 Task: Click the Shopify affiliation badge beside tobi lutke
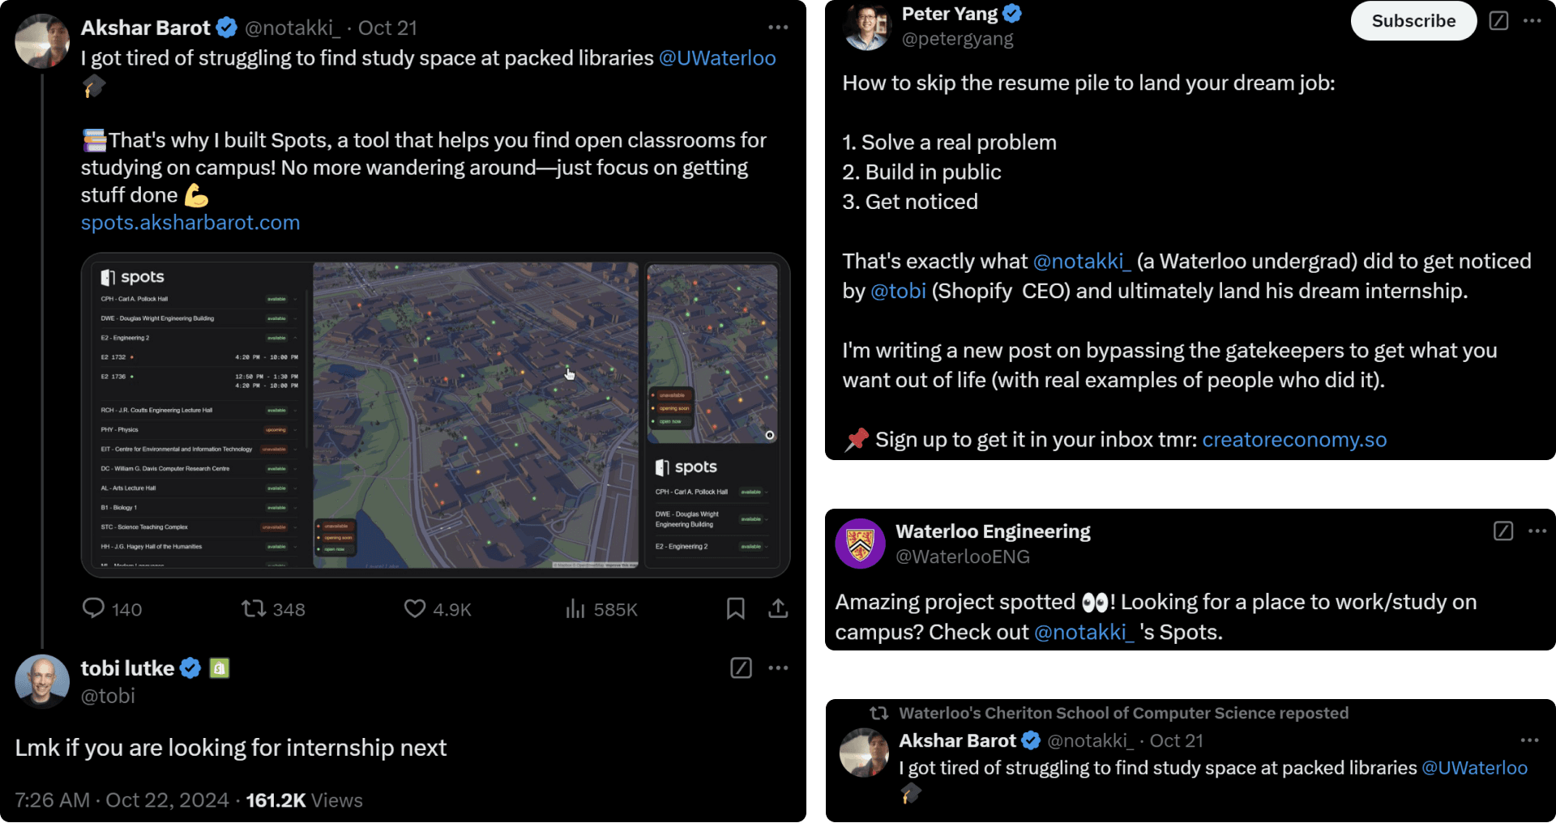coord(218,667)
